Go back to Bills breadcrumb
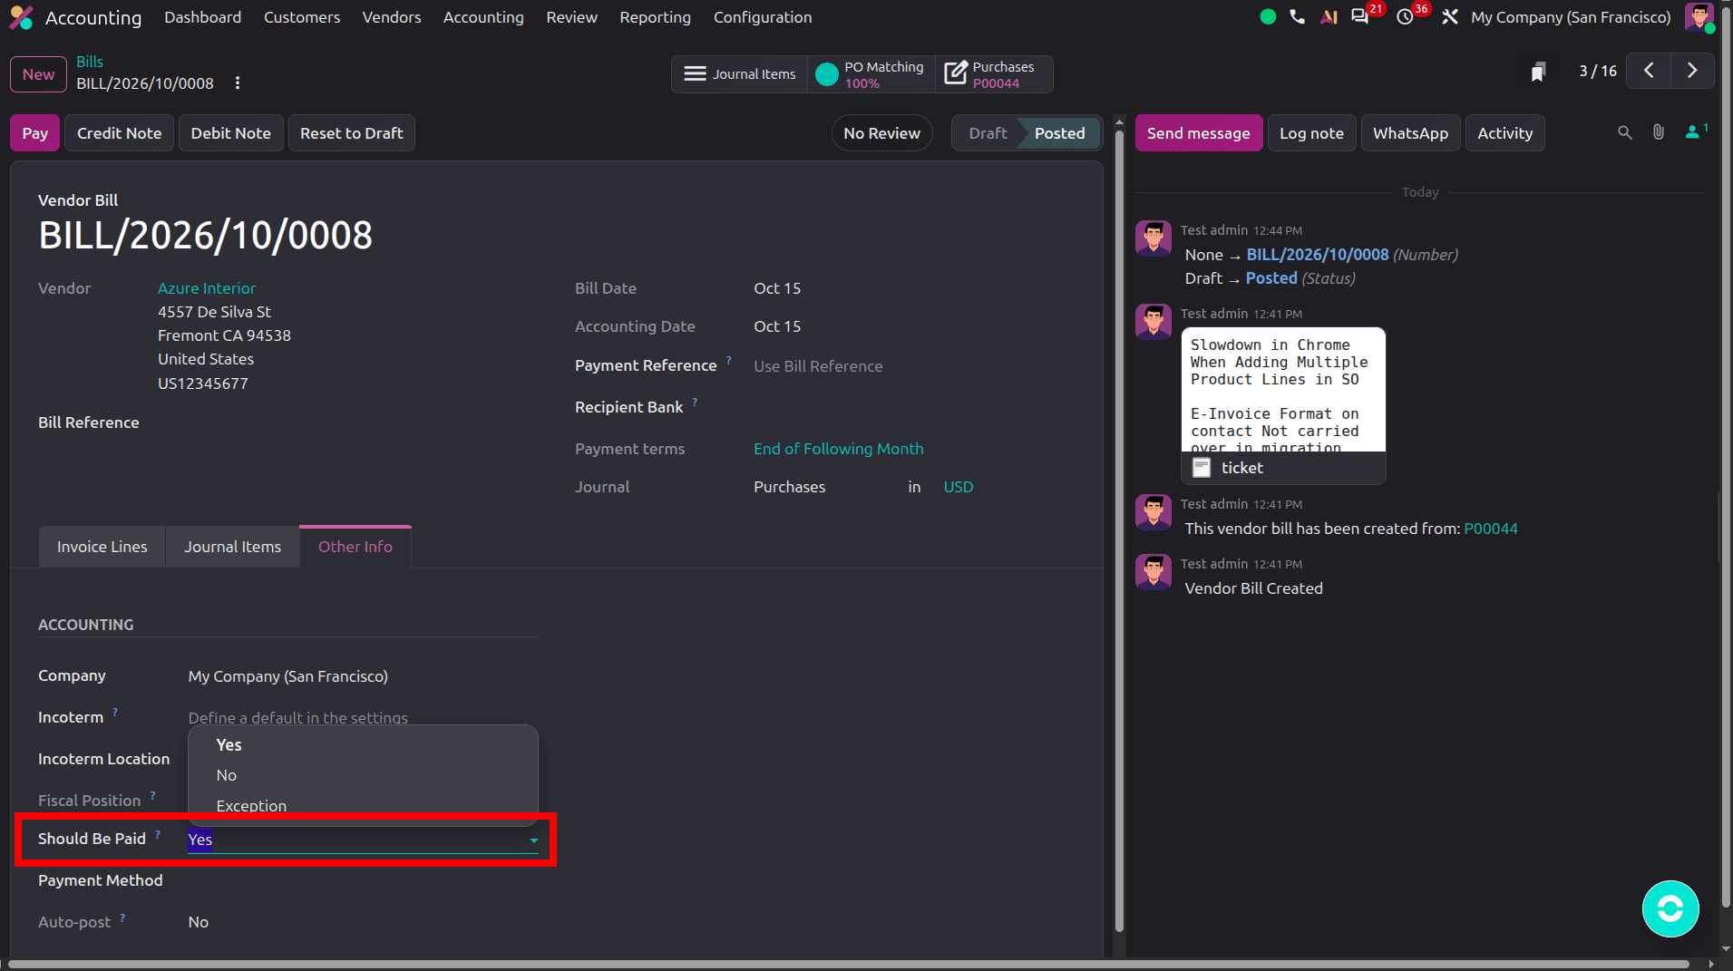 pyautogui.click(x=90, y=62)
